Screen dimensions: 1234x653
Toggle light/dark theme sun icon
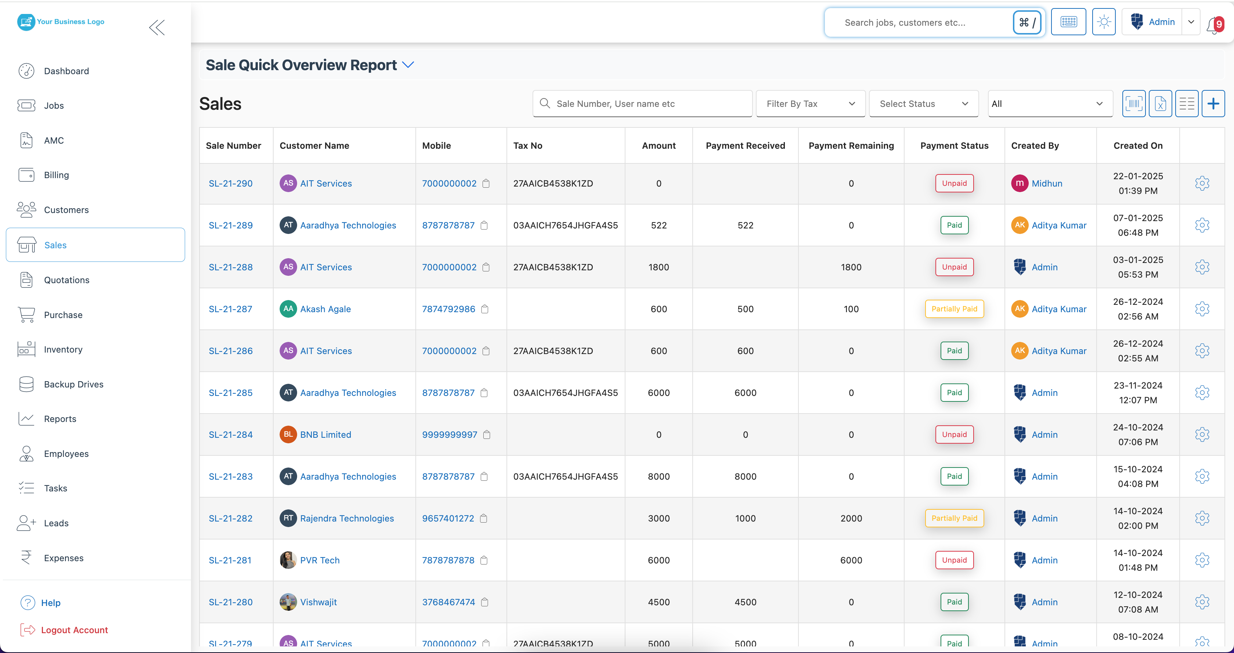pyautogui.click(x=1104, y=22)
